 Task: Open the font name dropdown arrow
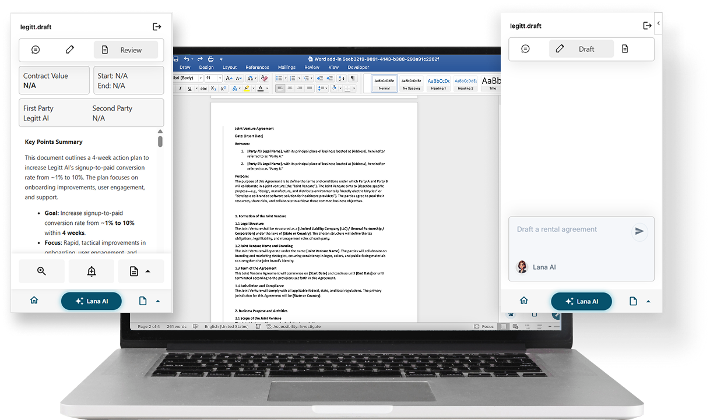201,78
